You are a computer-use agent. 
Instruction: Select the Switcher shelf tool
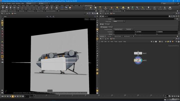point(165,8)
